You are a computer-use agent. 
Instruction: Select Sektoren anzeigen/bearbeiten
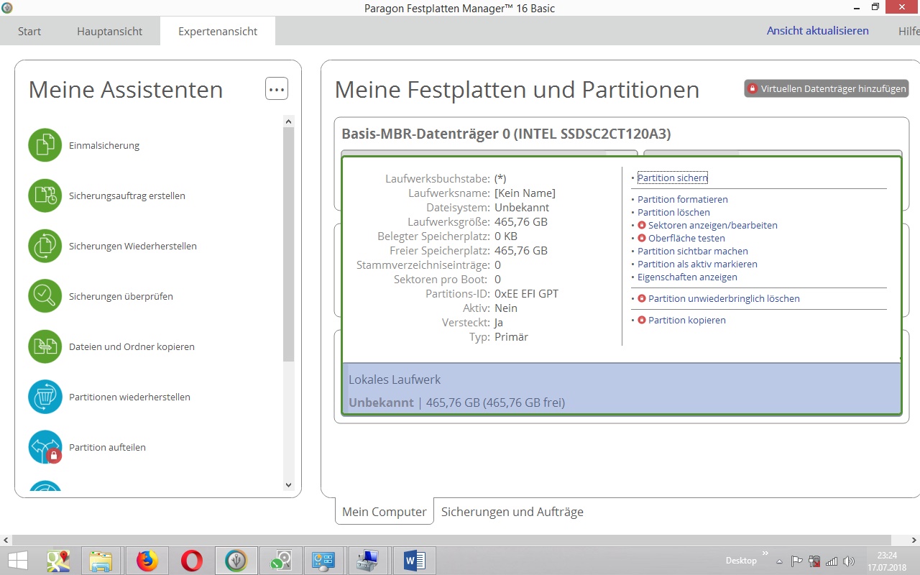point(713,225)
